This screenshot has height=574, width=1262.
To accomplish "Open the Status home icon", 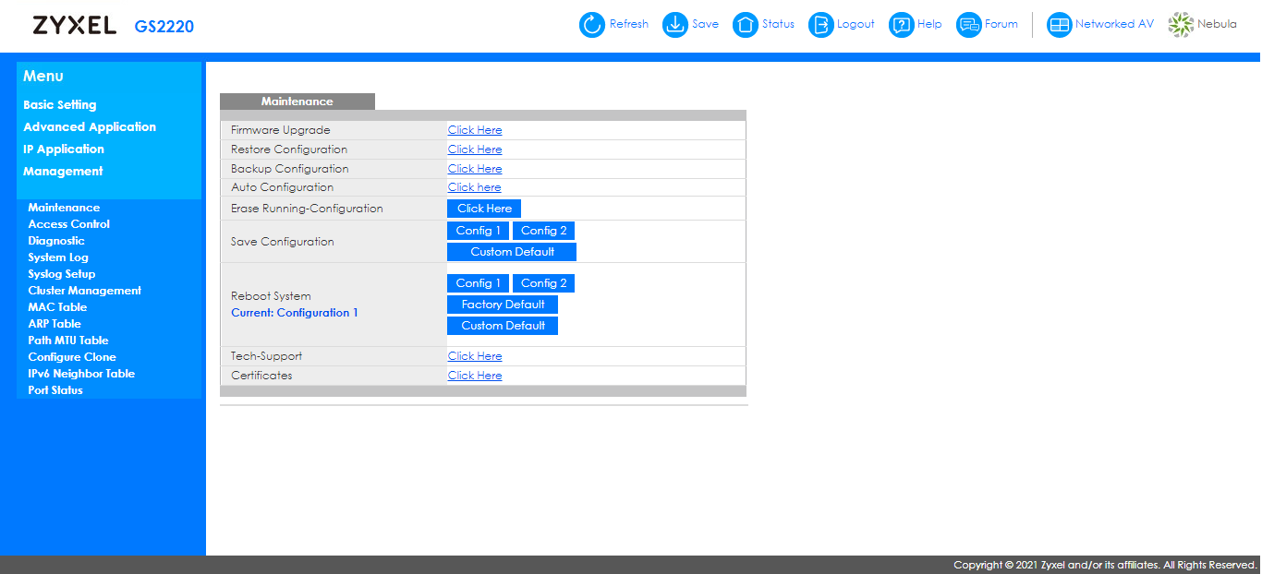I will 745,25.
